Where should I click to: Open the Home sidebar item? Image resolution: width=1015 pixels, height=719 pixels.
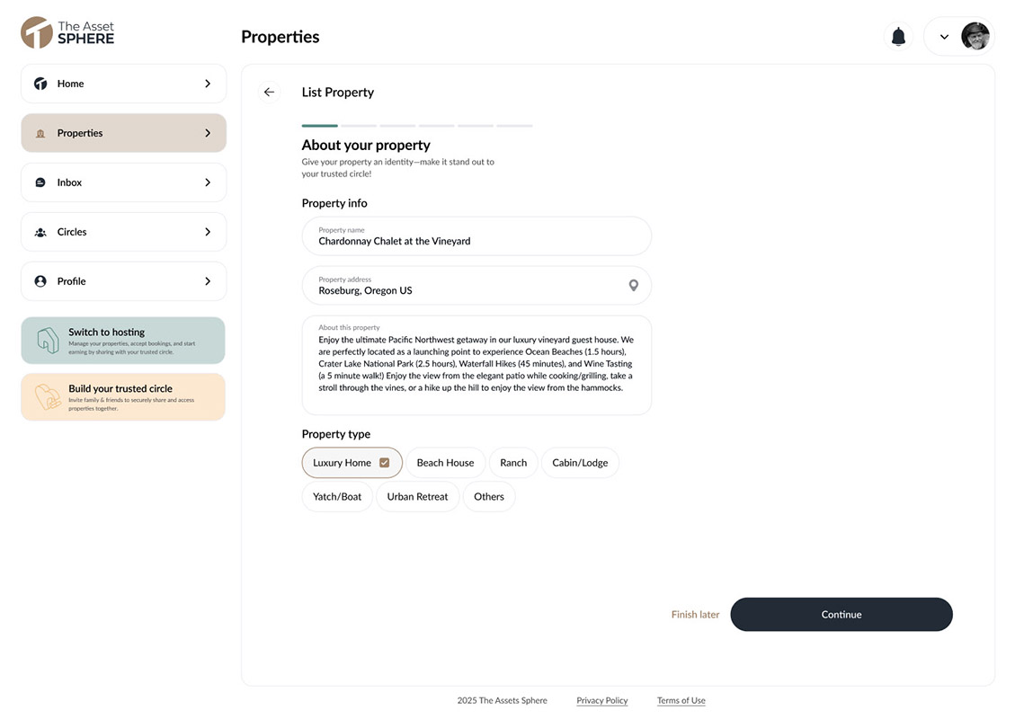click(x=124, y=84)
